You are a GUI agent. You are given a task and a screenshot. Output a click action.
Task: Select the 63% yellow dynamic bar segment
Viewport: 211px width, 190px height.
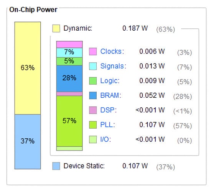(x=28, y=68)
